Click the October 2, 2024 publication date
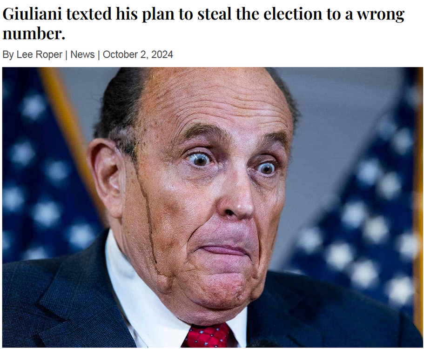 point(138,54)
